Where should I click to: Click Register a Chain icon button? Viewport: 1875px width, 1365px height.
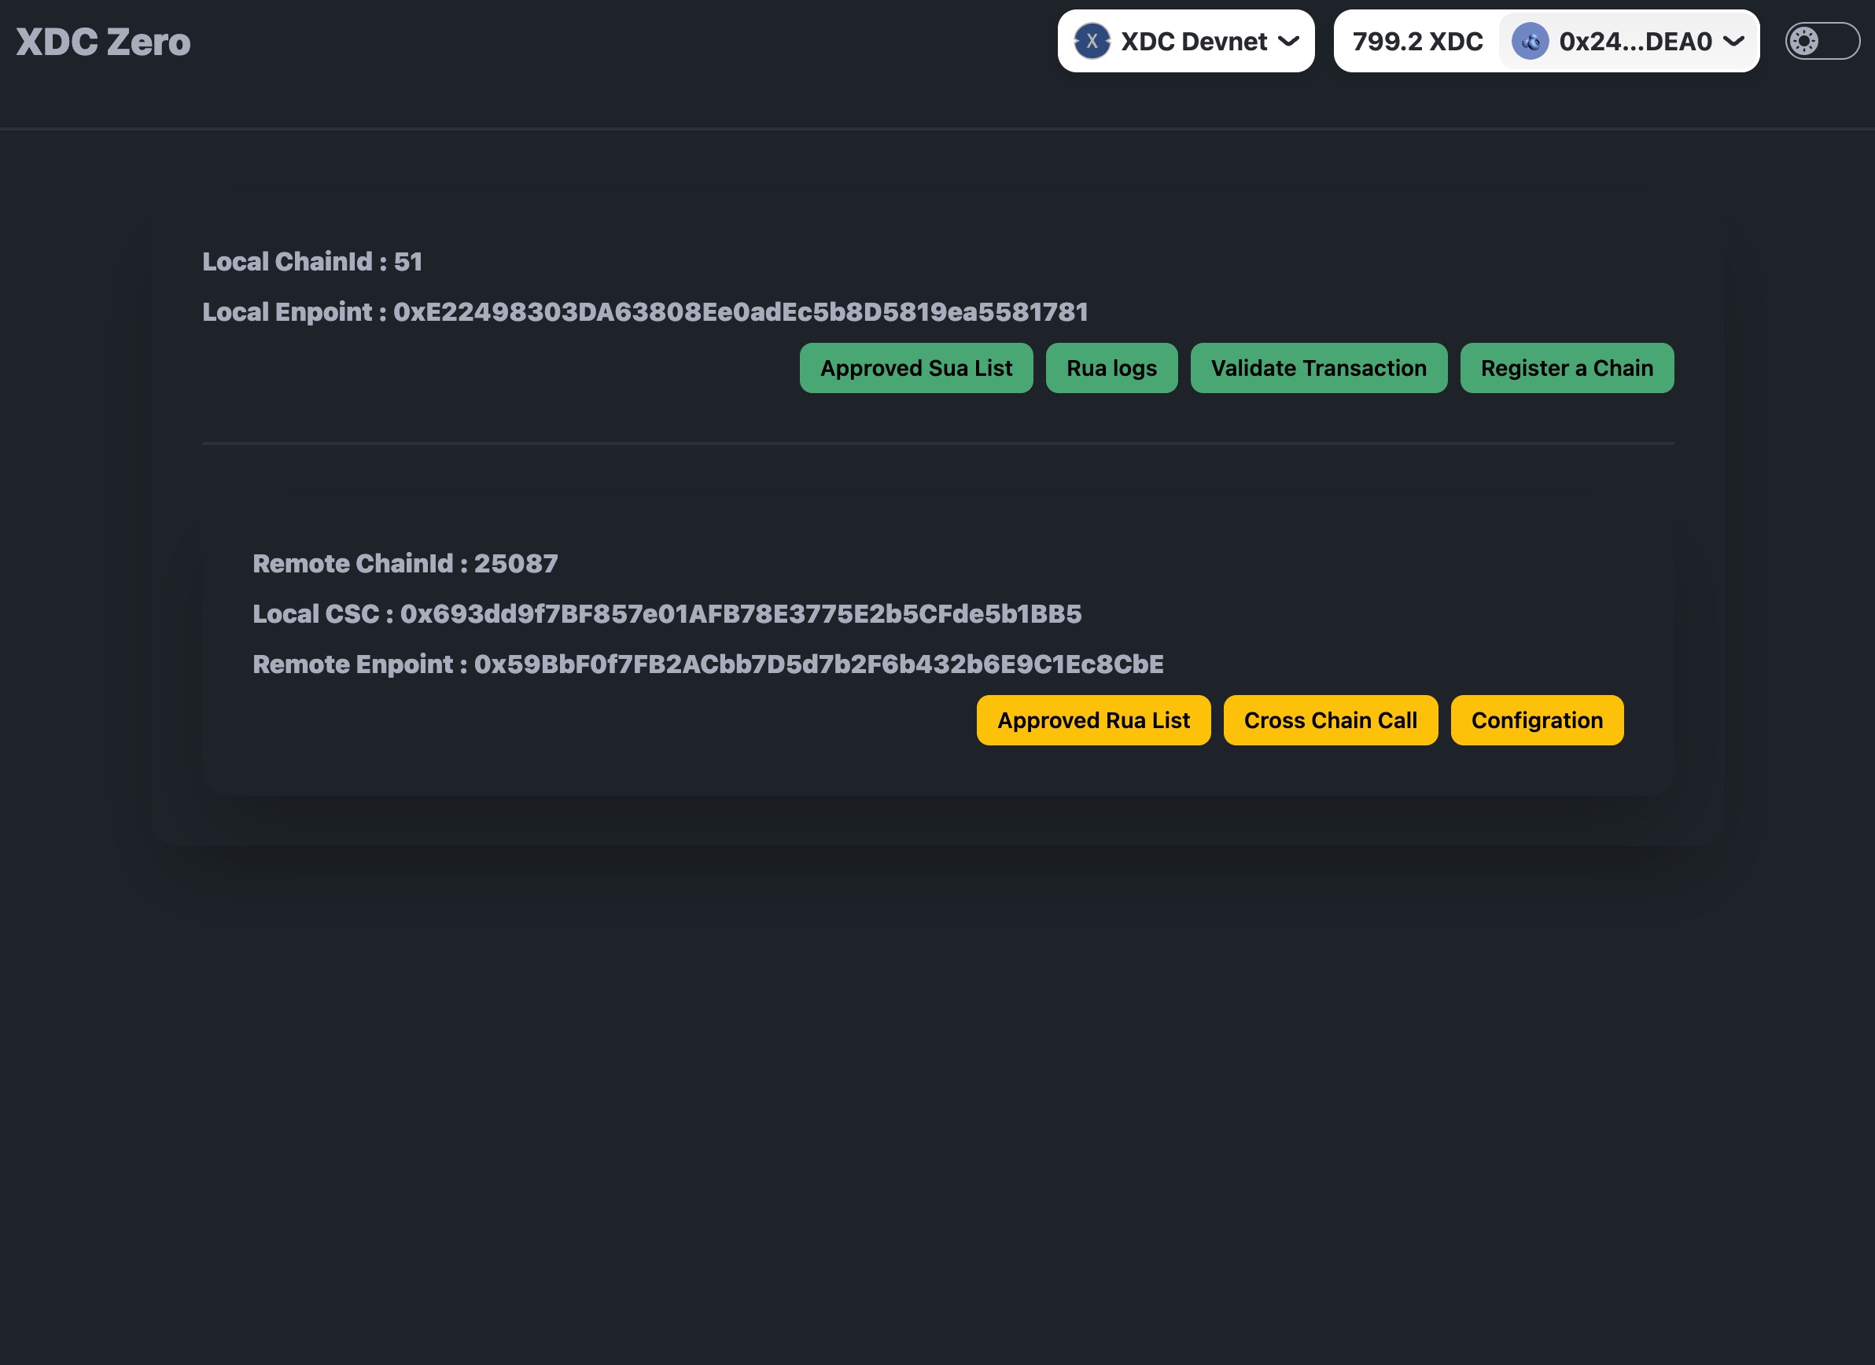pos(1567,366)
